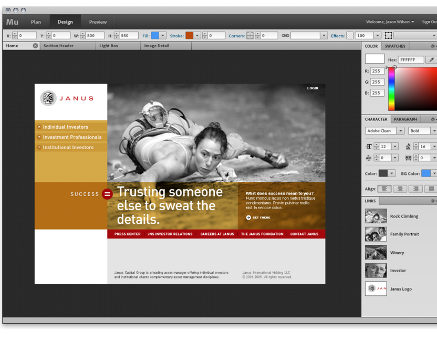437x340 pixels.
Task: Open the Light Box page tab
Action: (118, 46)
